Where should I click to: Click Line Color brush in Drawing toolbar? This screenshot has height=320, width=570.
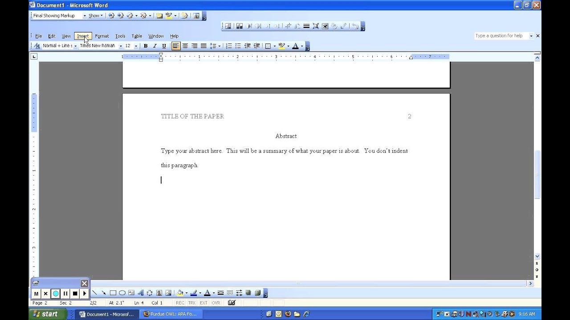tap(194, 293)
